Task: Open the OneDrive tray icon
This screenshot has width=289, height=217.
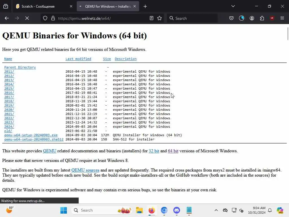Action: point(225,210)
